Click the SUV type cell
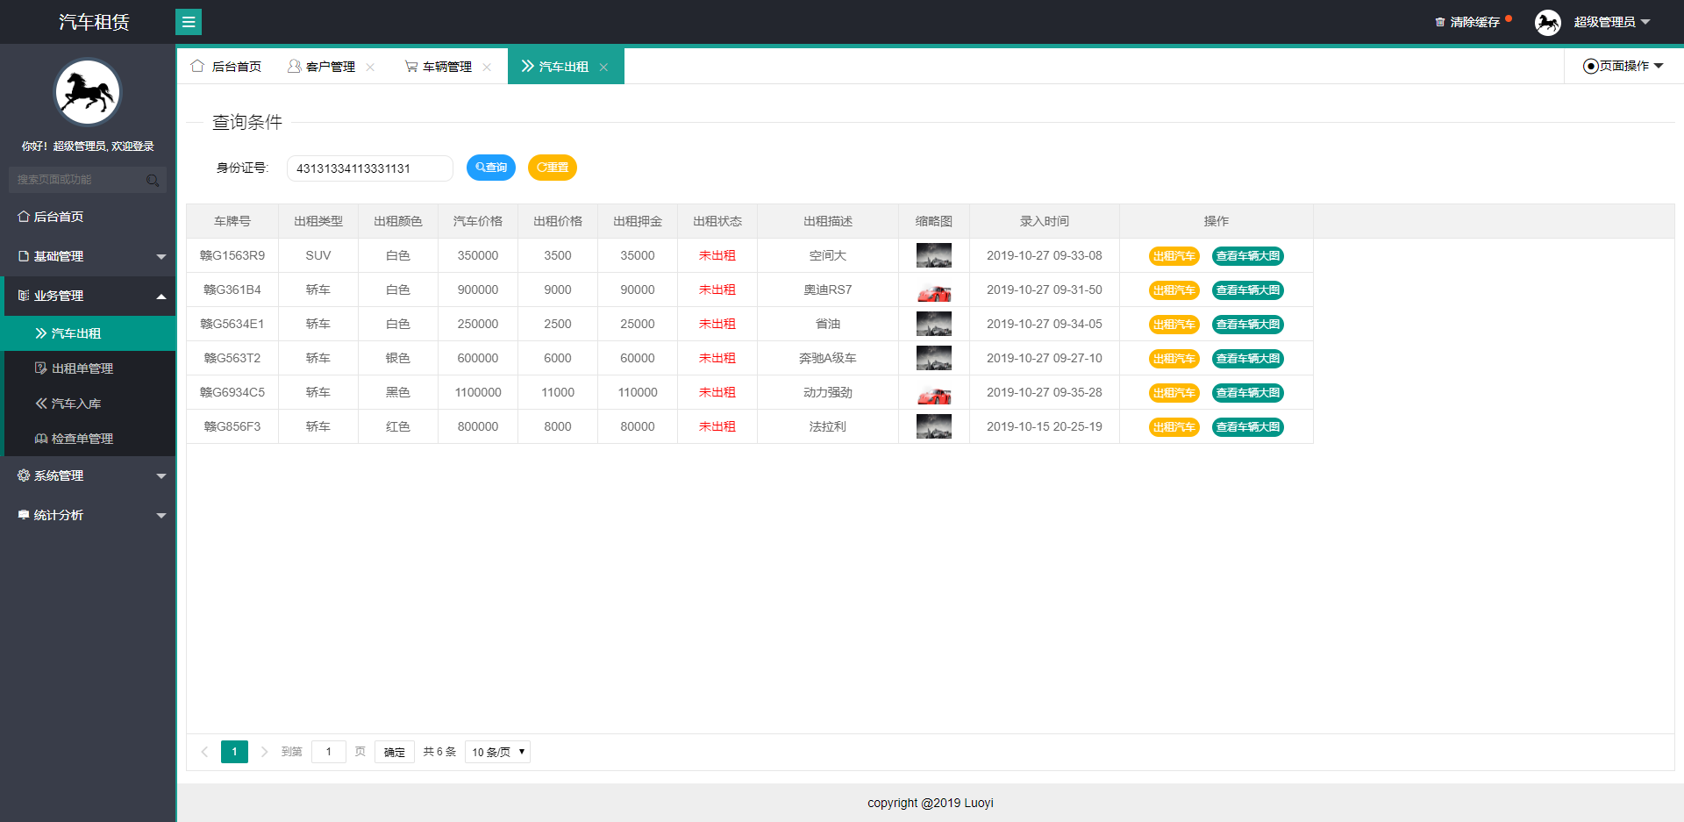This screenshot has width=1684, height=822. tap(318, 255)
